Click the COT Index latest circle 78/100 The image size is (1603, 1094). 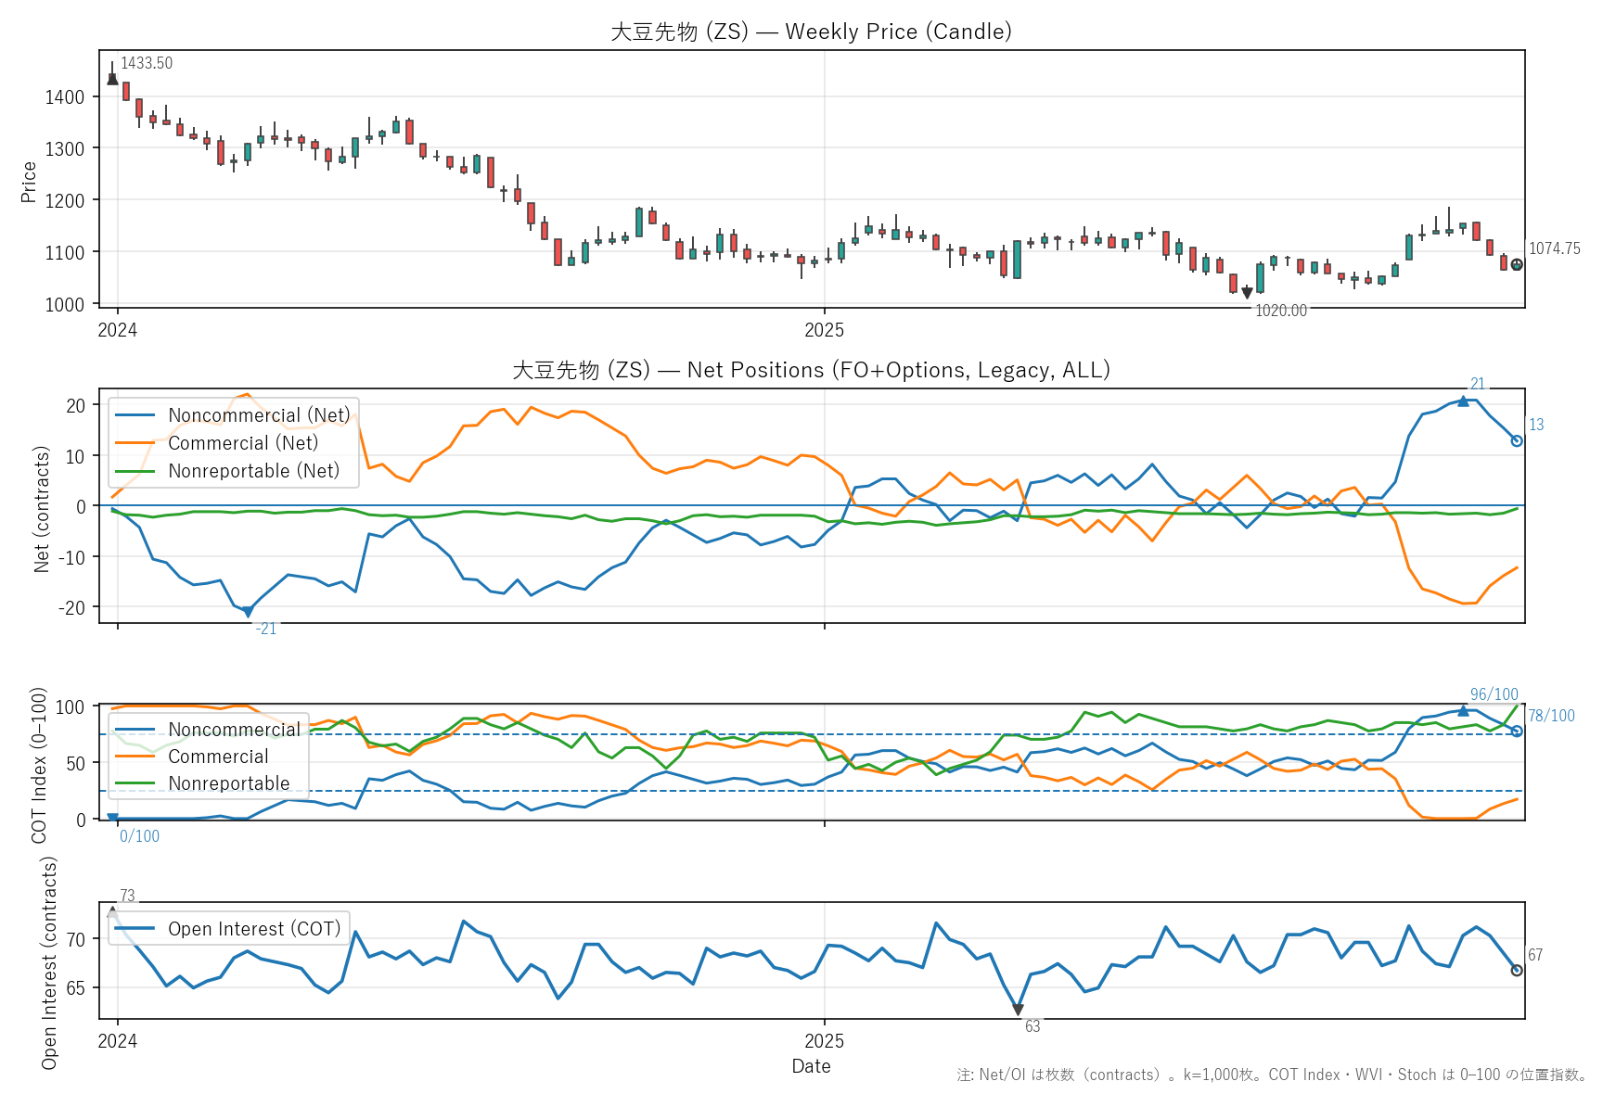click(1517, 731)
